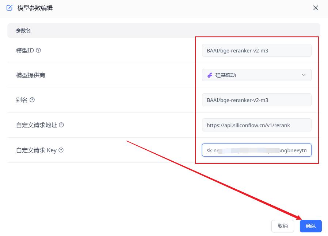Click into the 自定义请求 Key field
This screenshot has height=236, width=328.
(256, 150)
